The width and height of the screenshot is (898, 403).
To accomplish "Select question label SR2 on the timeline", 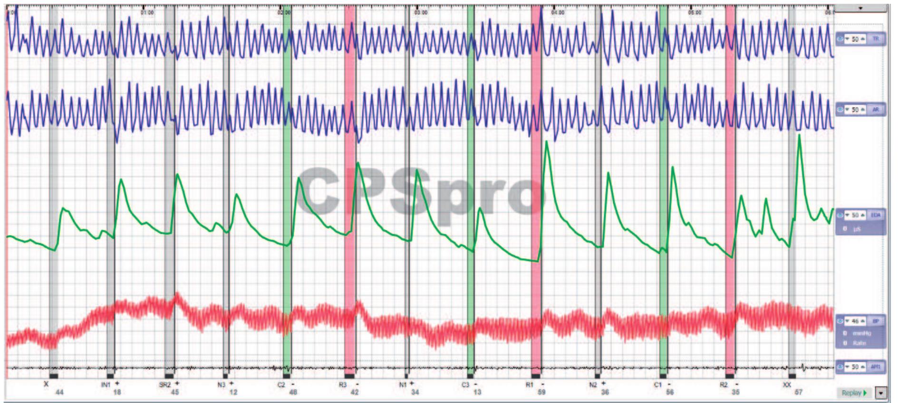I will click(x=164, y=384).
